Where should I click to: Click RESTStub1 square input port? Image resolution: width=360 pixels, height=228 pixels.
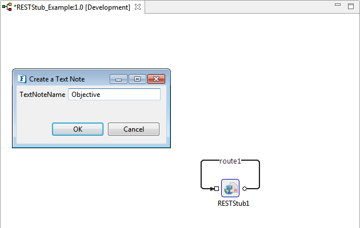click(217, 189)
